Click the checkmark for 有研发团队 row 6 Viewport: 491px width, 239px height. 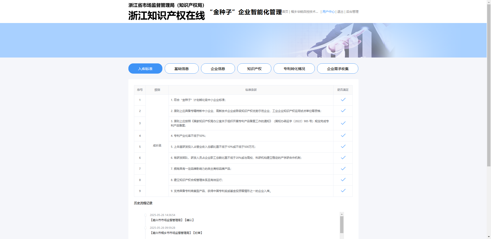tap(343, 158)
